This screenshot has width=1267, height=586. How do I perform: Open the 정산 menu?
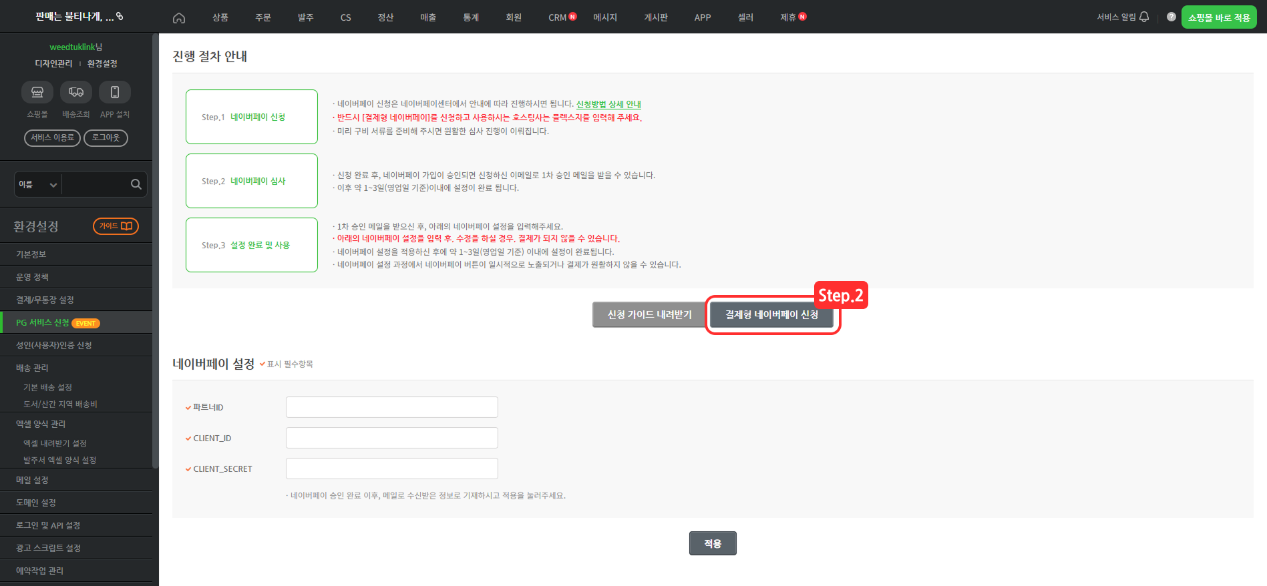pos(385,17)
